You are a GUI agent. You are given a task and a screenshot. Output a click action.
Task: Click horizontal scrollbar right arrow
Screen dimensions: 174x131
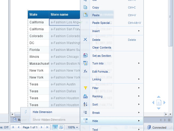(x=166, y=114)
